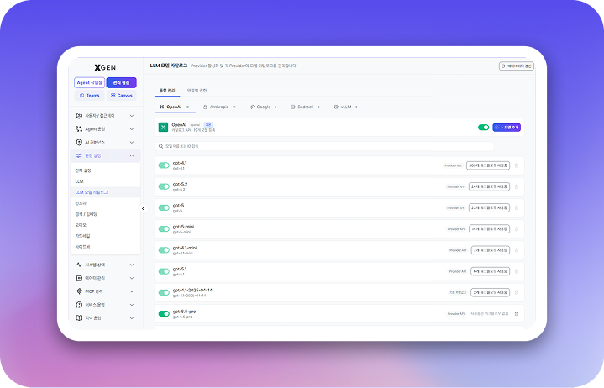Click the blue add model button
This screenshot has height=388, width=604.
click(x=507, y=128)
